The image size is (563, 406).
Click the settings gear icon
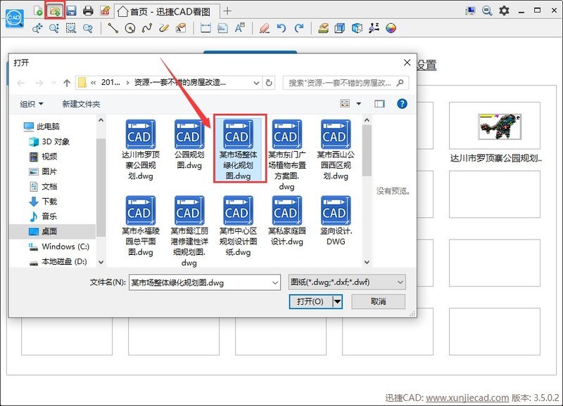click(504, 11)
